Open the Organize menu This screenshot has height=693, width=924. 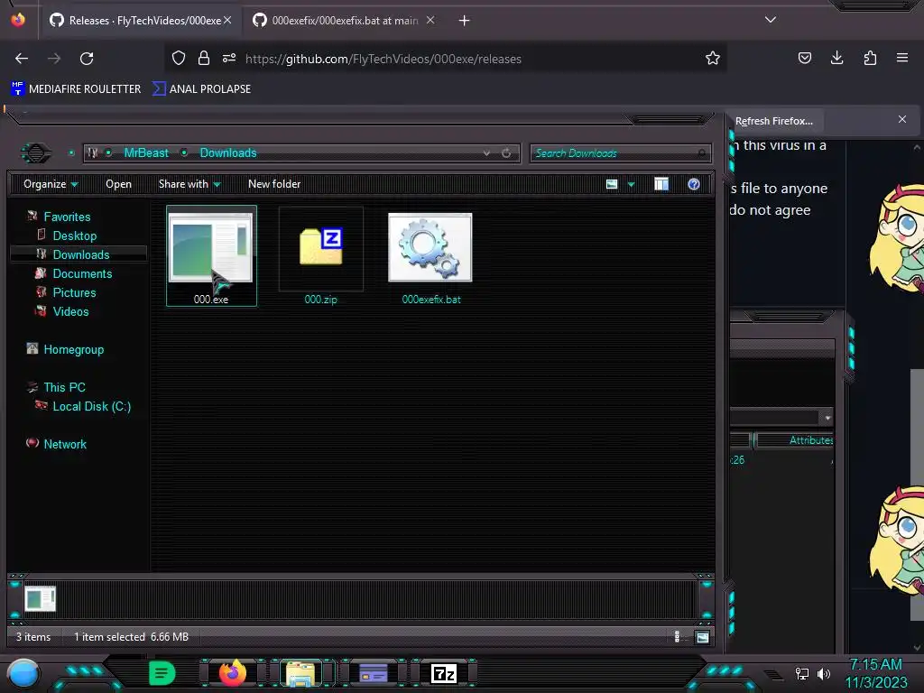(51, 184)
